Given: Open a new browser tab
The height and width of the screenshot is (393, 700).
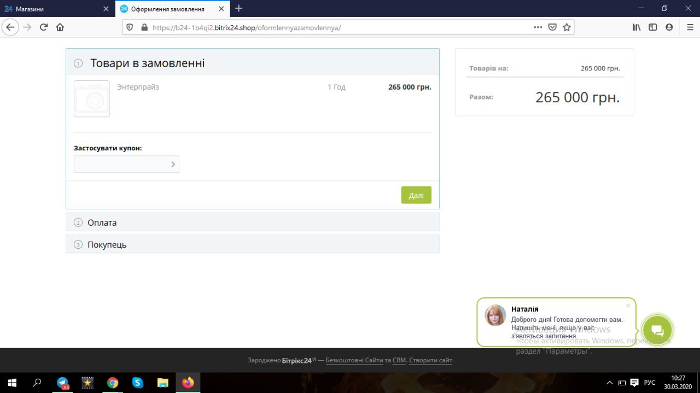Looking at the screenshot, I should [x=238, y=8].
